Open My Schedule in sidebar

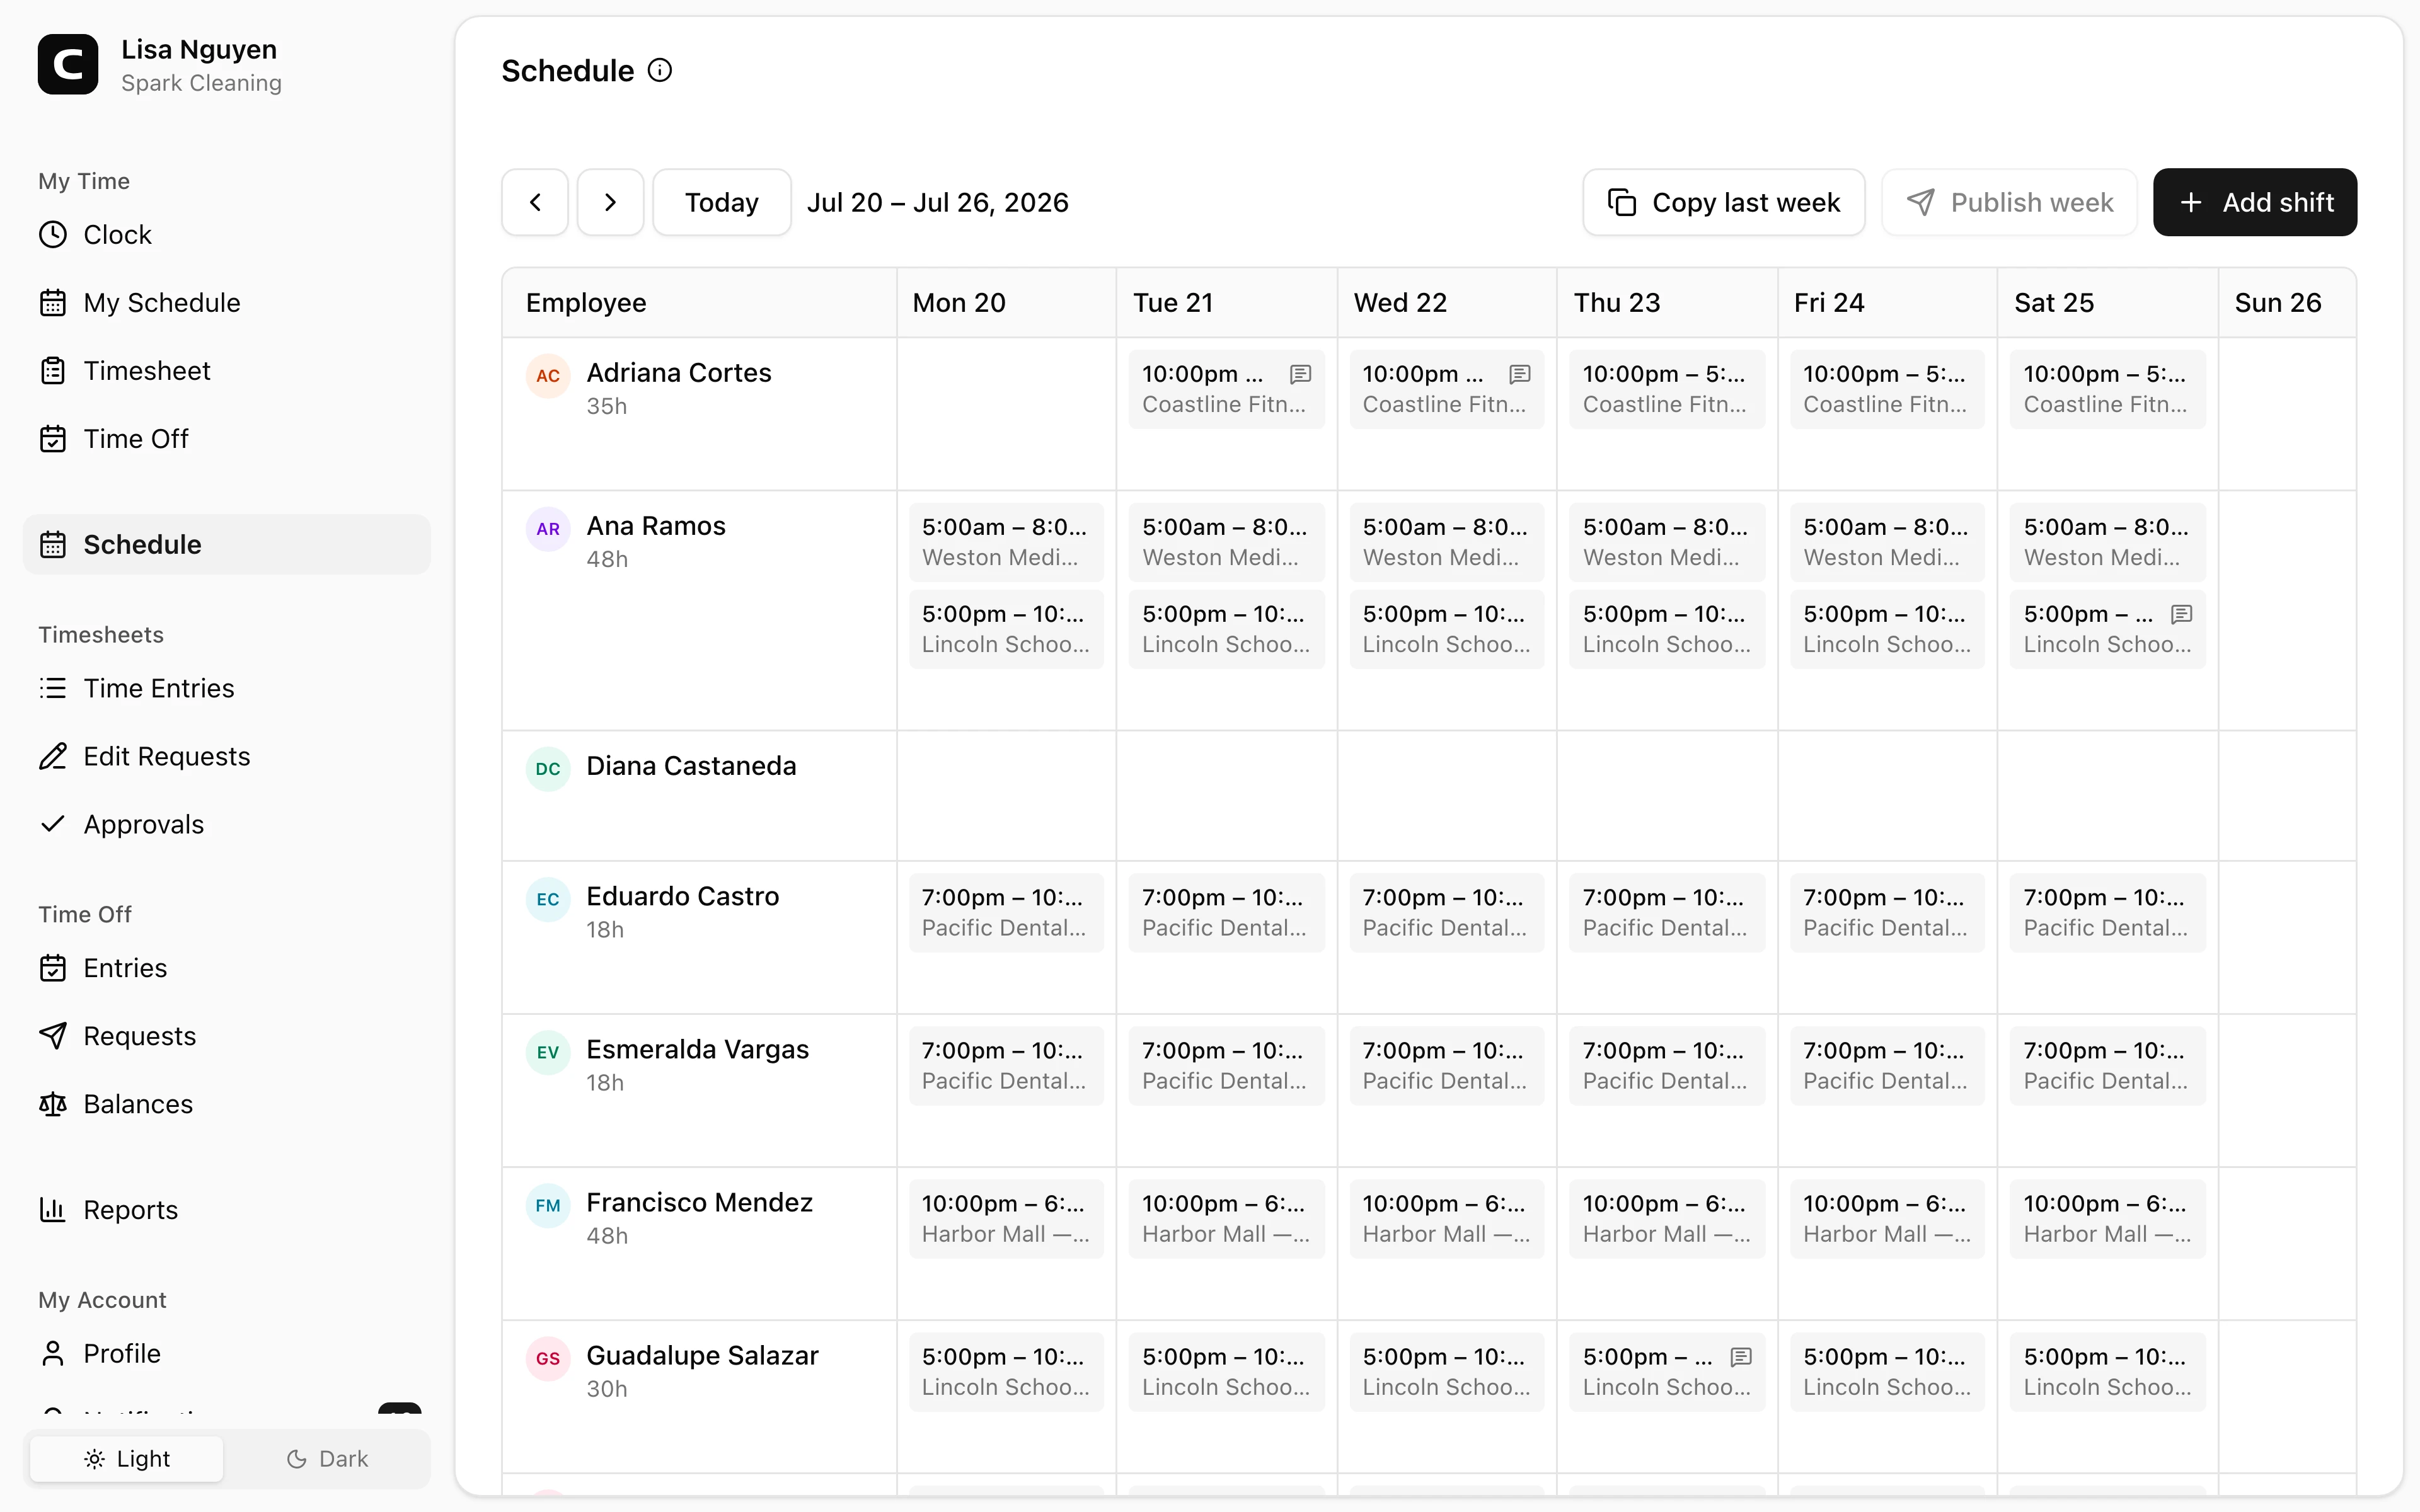pos(227,303)
